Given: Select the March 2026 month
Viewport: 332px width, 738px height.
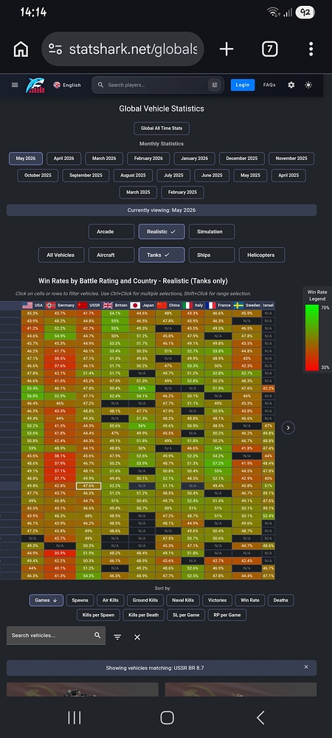Looking at the screenshot, I should click(104, 159).
